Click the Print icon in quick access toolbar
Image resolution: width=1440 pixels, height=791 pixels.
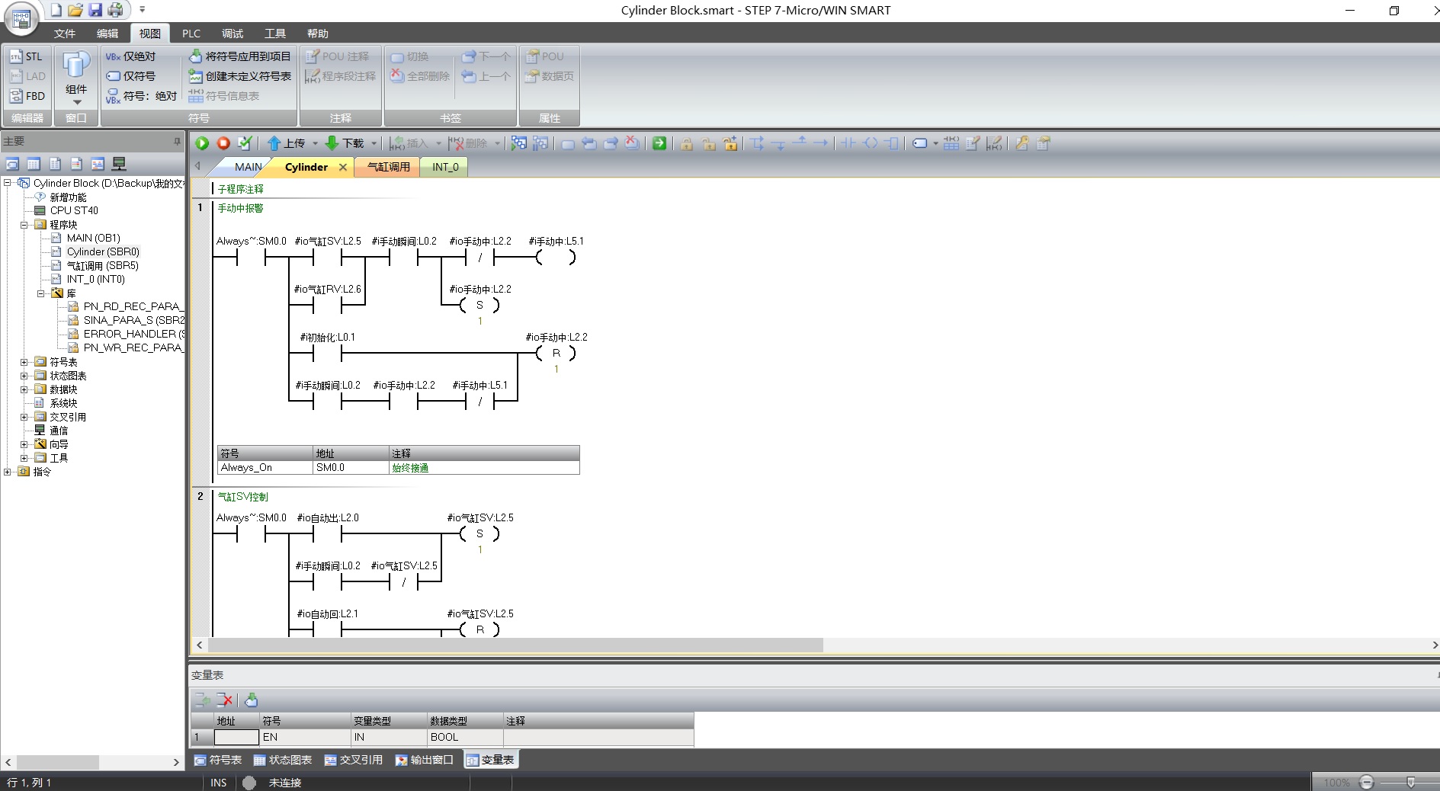pyautogui.click(x=115, y=10)
